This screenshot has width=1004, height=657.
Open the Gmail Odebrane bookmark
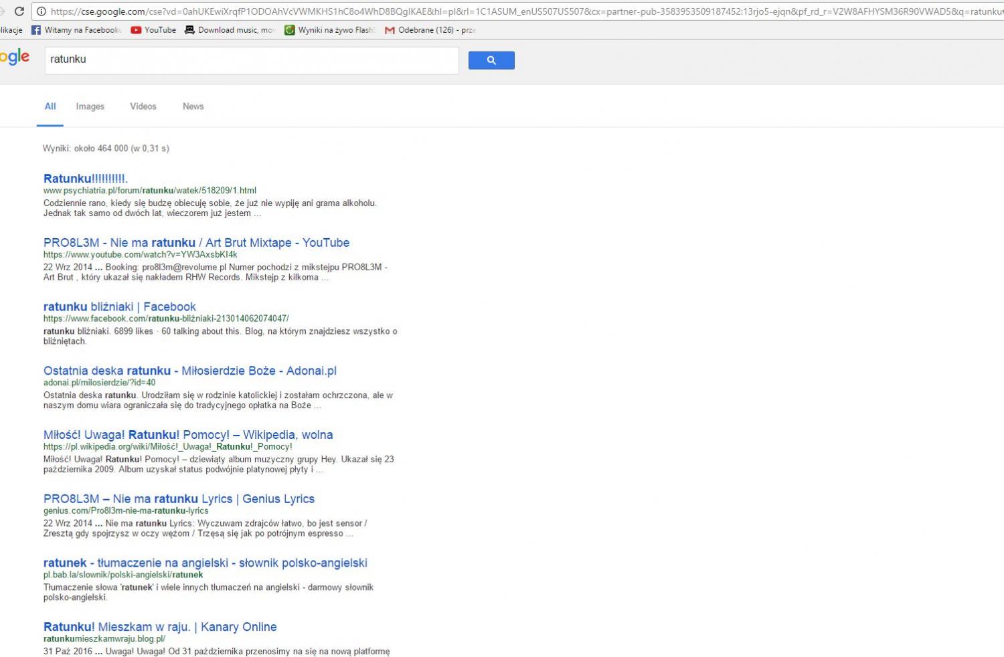[x=429, y=30]
